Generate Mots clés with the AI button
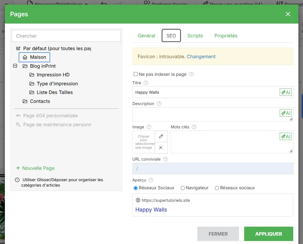The height and width of the screenshot is (244, 303). point(285,136)
